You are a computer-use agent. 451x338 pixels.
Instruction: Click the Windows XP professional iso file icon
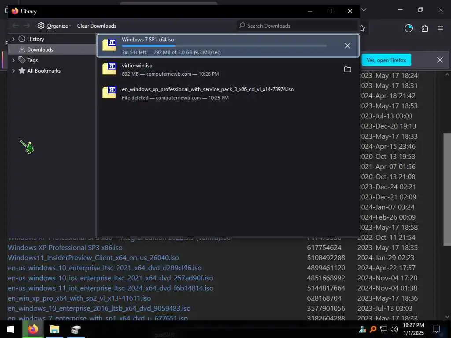[x=109, y=92]
